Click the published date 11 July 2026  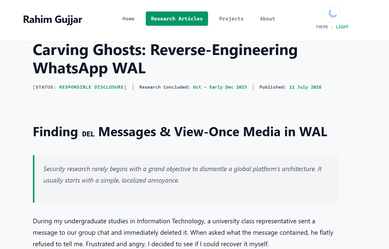click(305, 87)
